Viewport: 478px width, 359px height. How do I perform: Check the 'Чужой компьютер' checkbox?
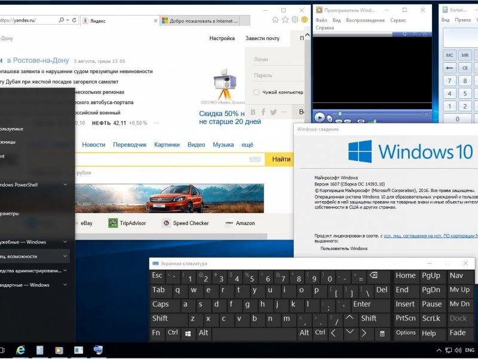tap(256, 92)
